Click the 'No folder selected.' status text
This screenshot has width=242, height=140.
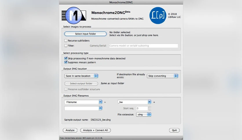[x=120, y=32]
